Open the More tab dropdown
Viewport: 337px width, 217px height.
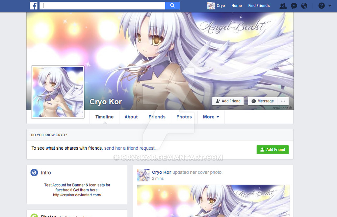tap(211, 117)
